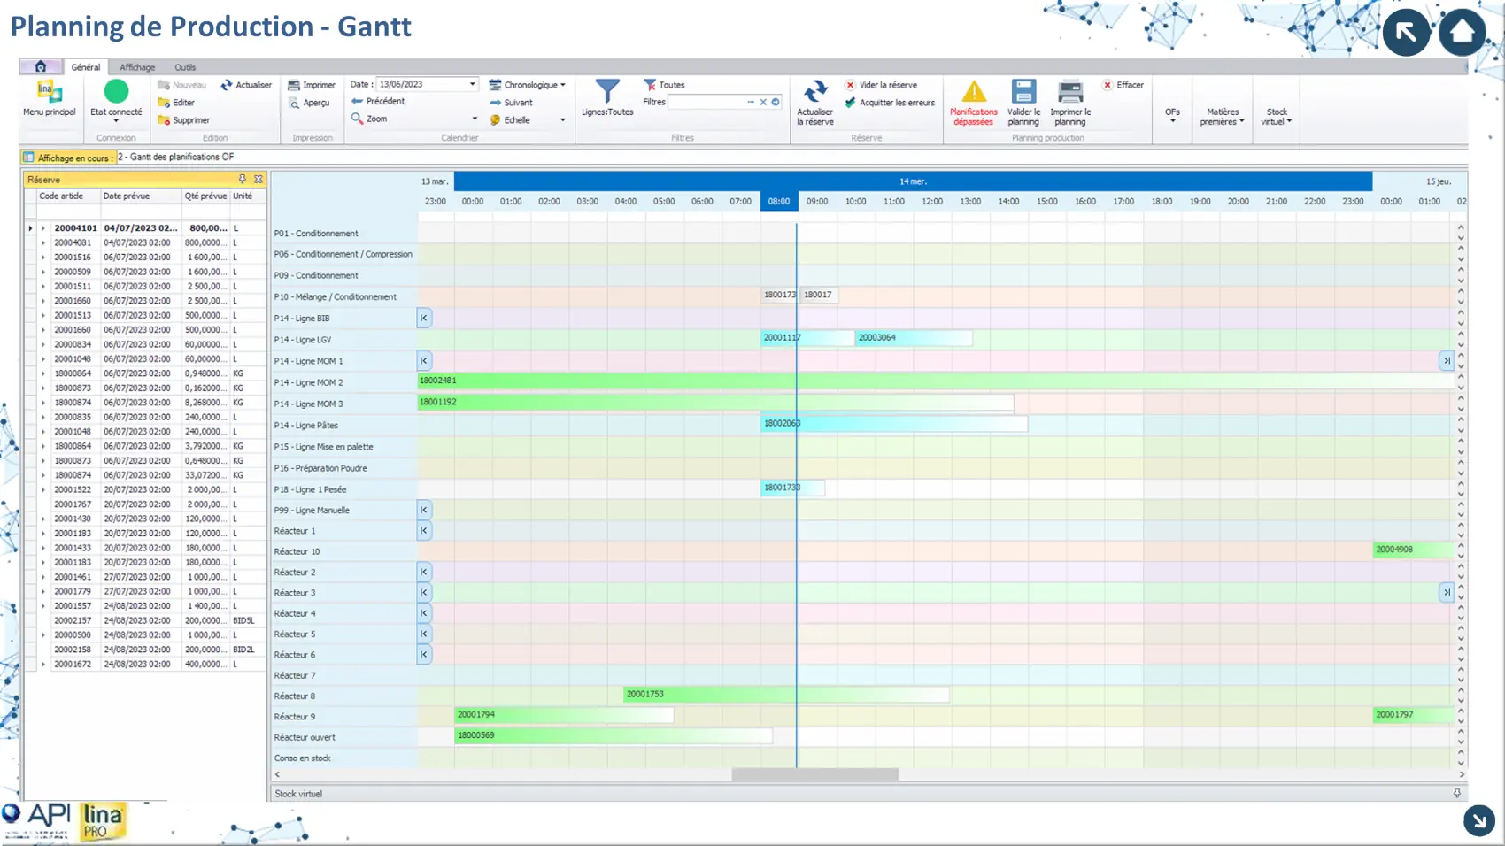This screenshot has height=846, width=1505.
Task: Click the home icon in ribbon tabs
Action: point(41,67)
